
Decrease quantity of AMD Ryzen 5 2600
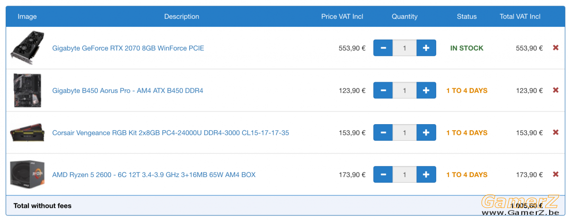(383, 175)
